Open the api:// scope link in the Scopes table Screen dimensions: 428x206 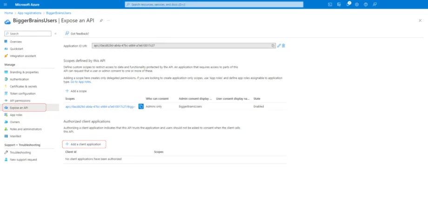coord(100,106)
